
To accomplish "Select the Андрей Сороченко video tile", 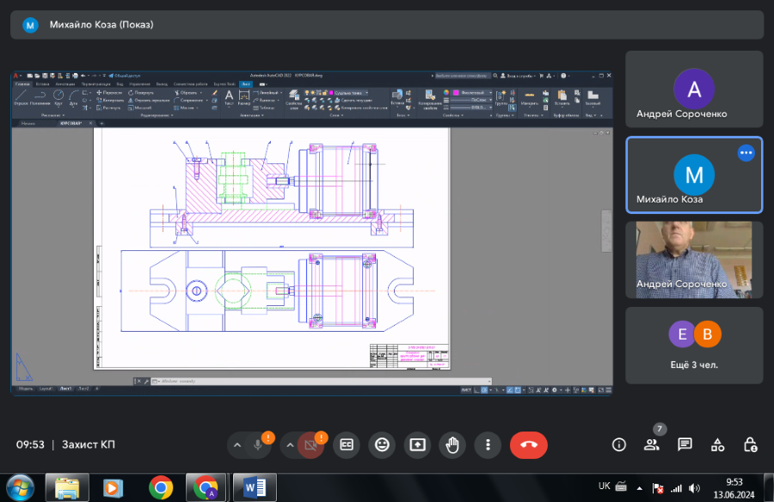I will tap(693, 260).
